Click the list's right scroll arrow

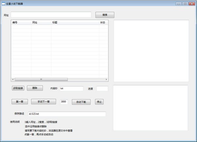[x=106, y=79]
